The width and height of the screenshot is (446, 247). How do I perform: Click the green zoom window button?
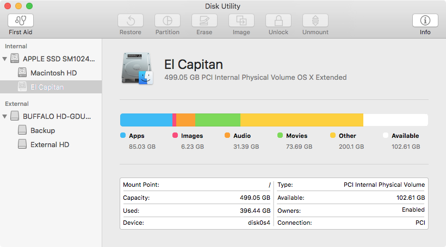pyautogui.click(x=29, y=6)
